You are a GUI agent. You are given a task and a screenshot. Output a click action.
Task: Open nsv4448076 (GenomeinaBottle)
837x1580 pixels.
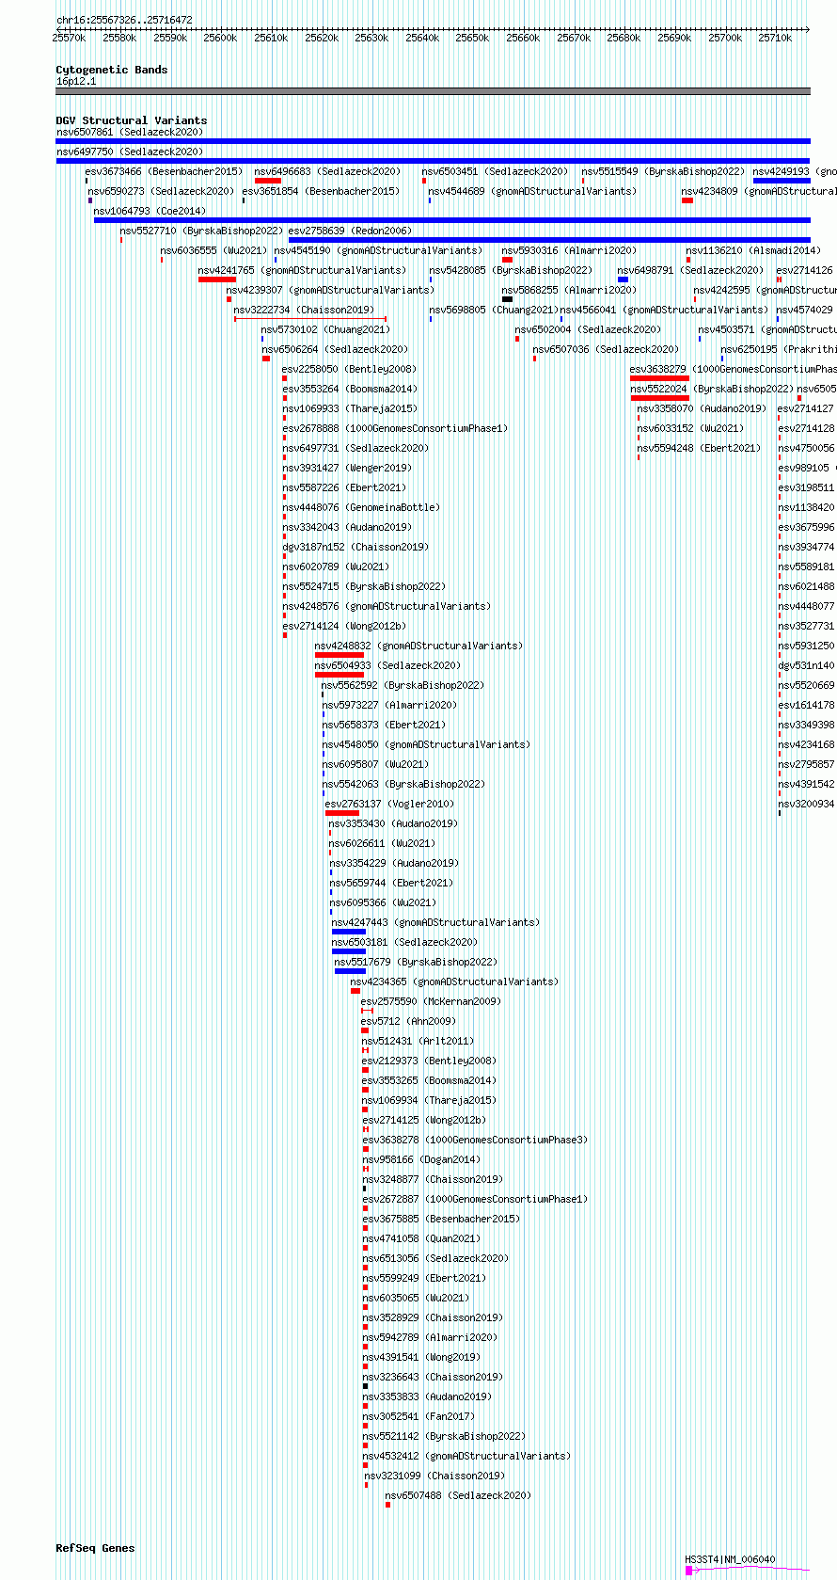point(361,507)
